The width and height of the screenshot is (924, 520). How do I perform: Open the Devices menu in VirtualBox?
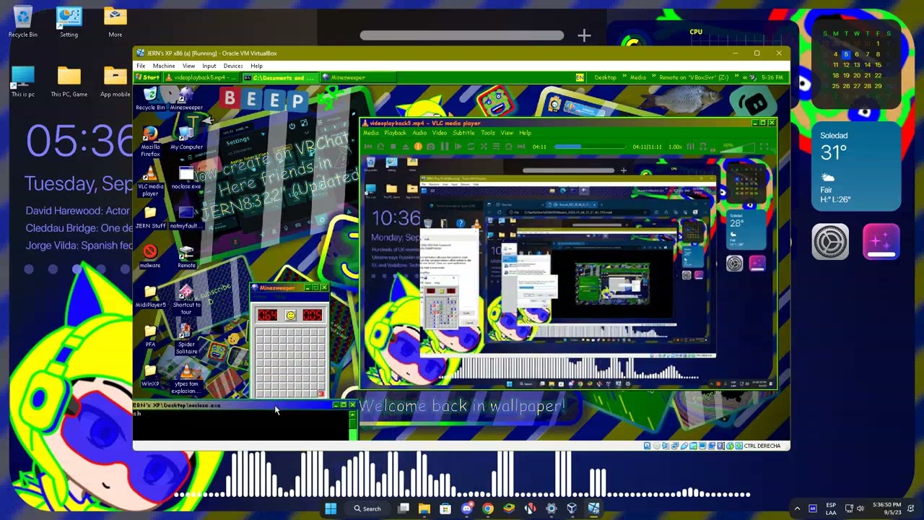pyautogui.click(x=232, y=66)
